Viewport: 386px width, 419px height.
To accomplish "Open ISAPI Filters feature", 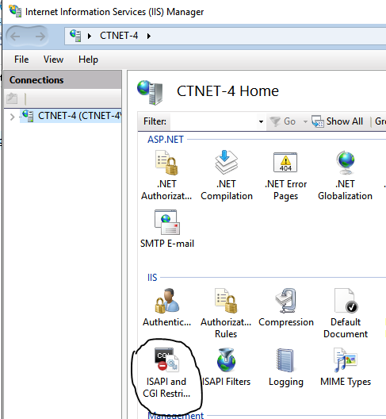I will click(227, 367).
